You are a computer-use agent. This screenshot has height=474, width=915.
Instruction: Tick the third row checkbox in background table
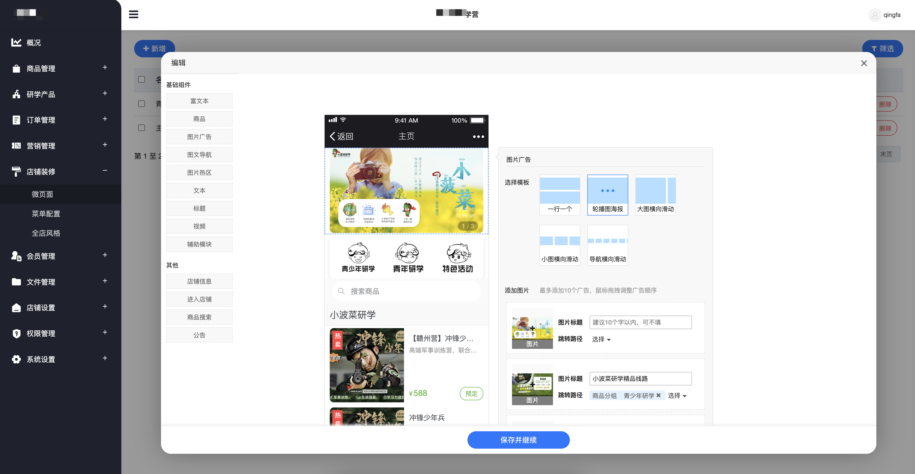[x=142, y=128]
